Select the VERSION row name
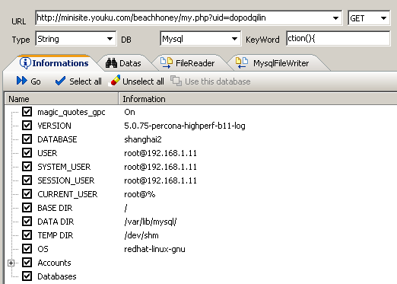Viewport: 397px width, 284px height. [x=54, y=126]
